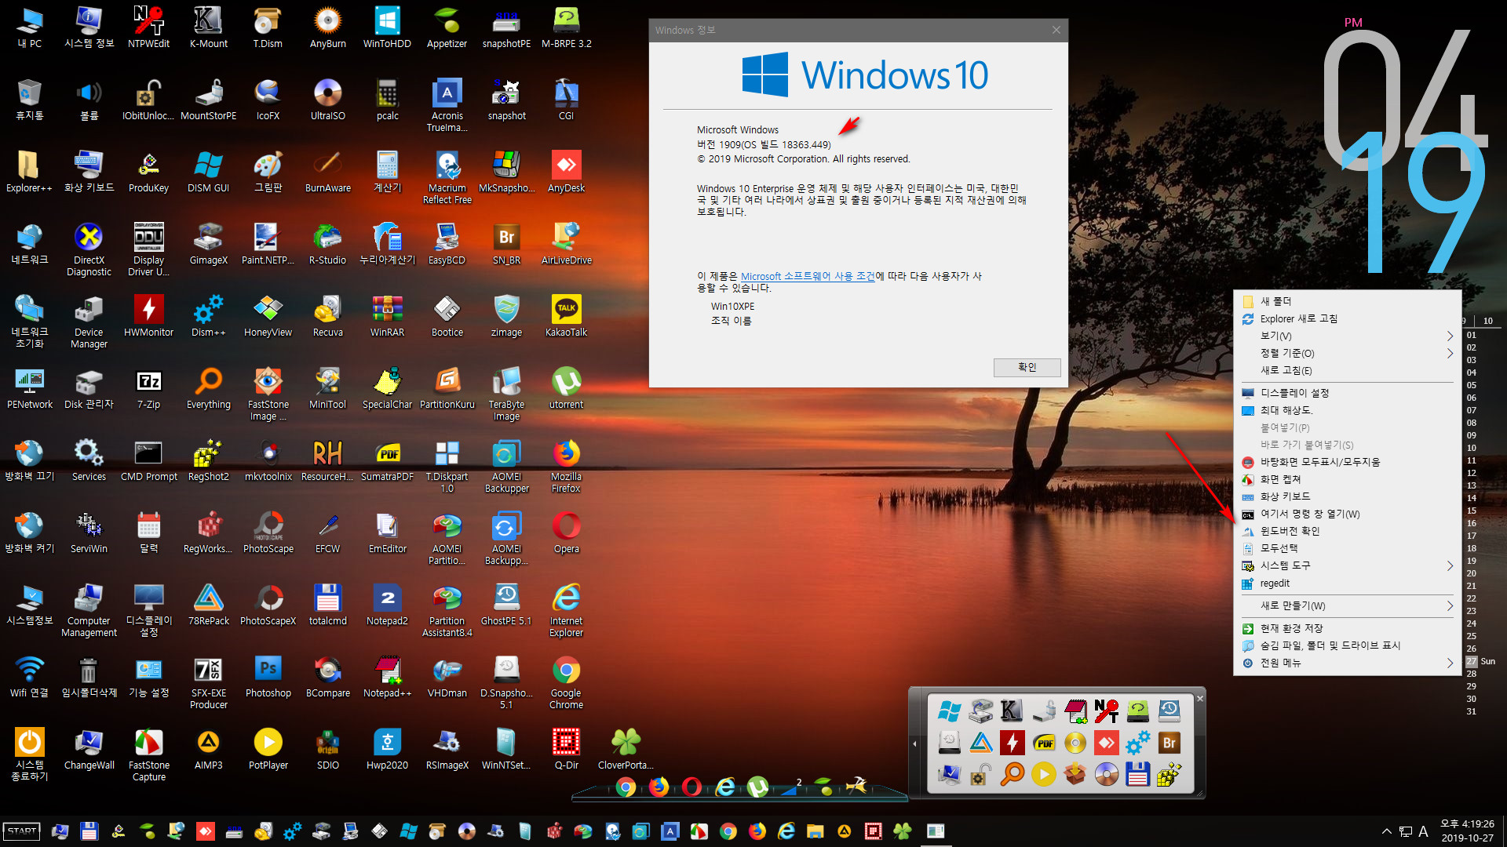Launch DISM GUI from the desktop
Viewport: 1507px width, 847px height.
pyautogui.click(x=208, y=172)
